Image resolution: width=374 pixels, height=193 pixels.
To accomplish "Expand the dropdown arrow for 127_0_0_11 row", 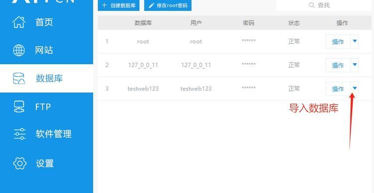I will [x=355, y=65].
